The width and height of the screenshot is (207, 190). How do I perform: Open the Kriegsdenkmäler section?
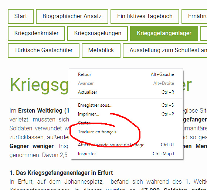[36, 33]
